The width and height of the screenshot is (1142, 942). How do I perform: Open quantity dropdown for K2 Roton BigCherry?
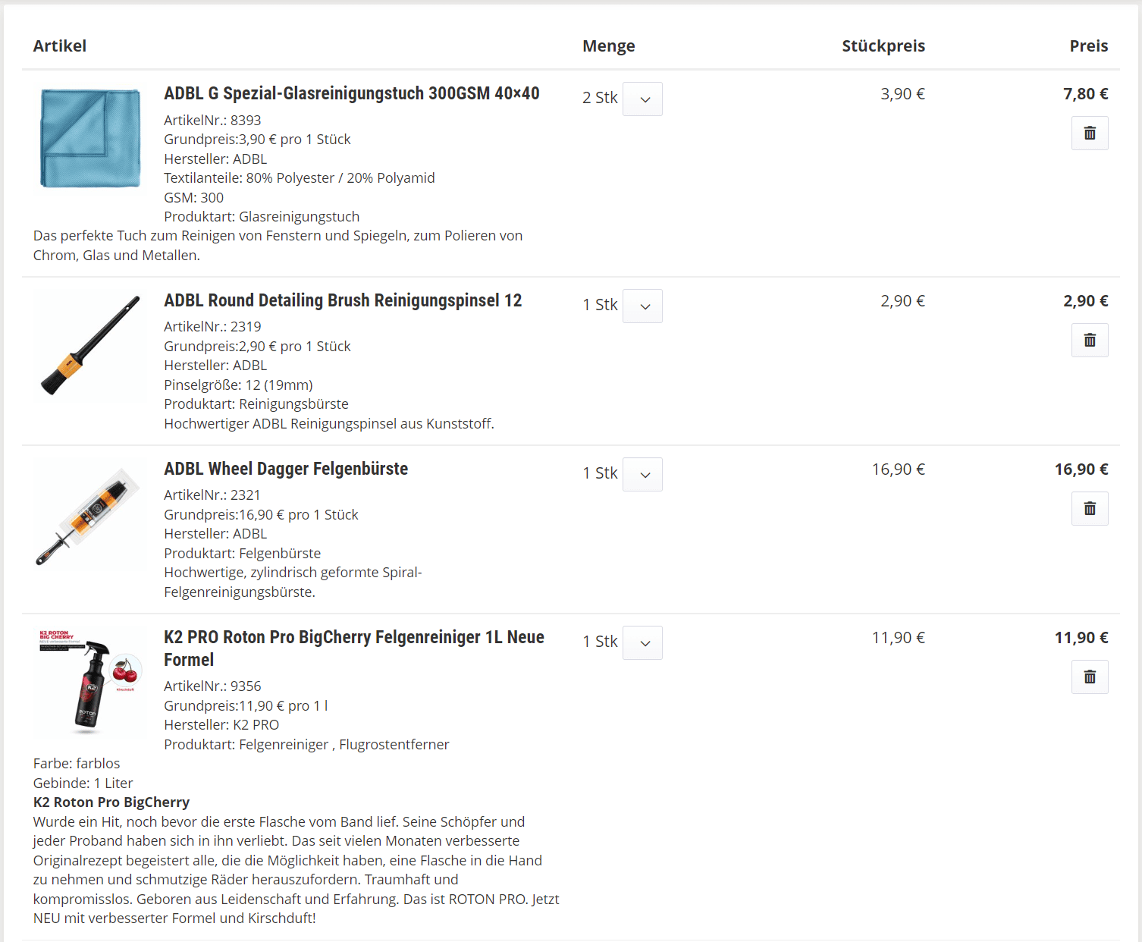(642, 643)
